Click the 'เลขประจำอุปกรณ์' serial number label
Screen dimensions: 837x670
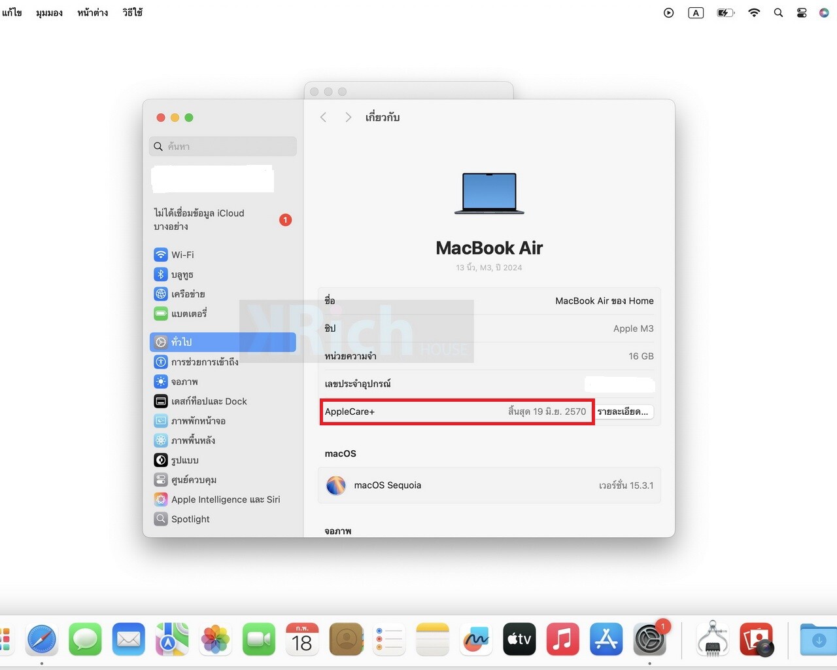[x=358, y=384]
